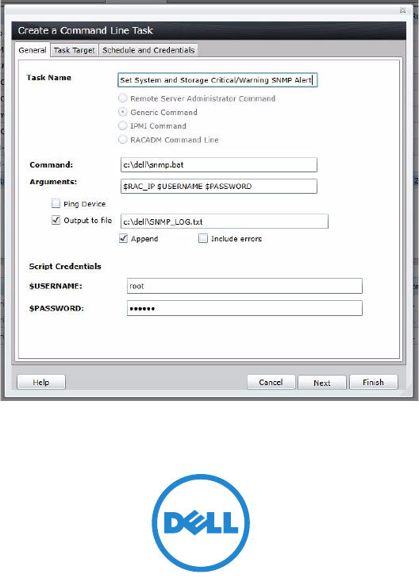Click the Task Name label
The height and width of the screenshot is (582, 419).
48,78
